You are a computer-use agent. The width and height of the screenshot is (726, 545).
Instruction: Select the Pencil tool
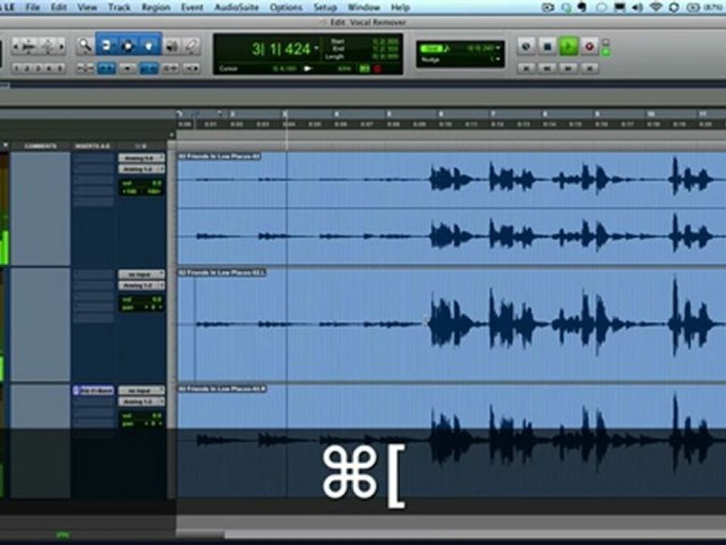point(191,45)
